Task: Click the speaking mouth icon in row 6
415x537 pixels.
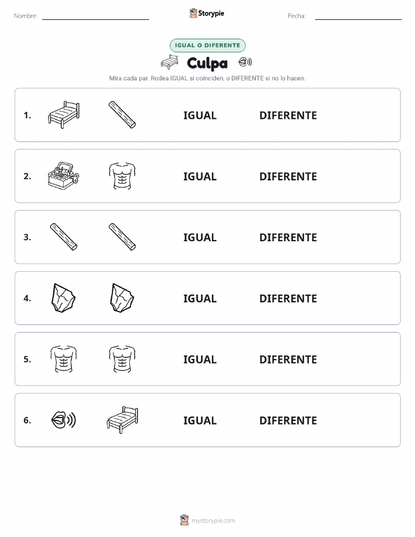Action: pyautogui.click(x=64, y=420)
